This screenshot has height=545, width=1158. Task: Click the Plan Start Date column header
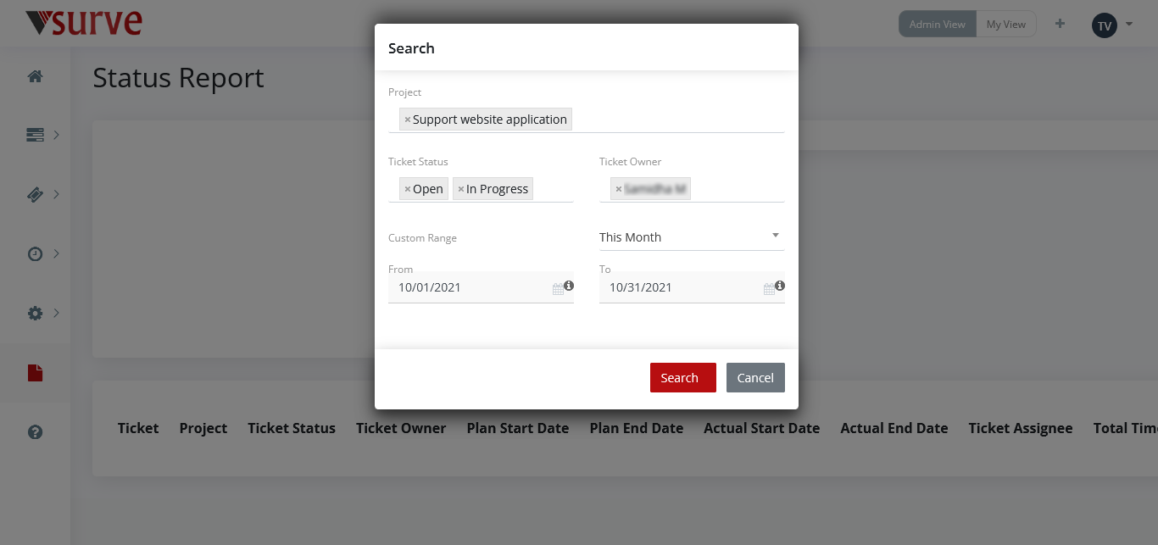tap(518, 428)
